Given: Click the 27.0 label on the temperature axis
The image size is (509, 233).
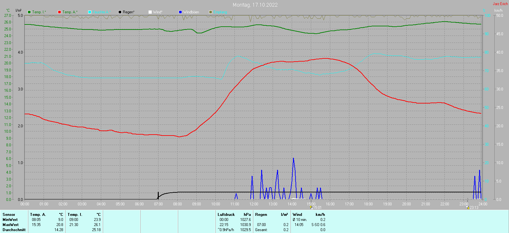Looking at the screenshot, I should click(8, 16).
